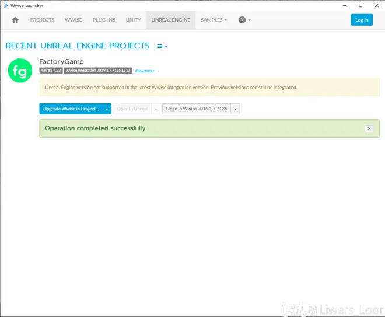Open the PLUG-INS tab
The image size is (385, 317).
click(x=104, y=20)
